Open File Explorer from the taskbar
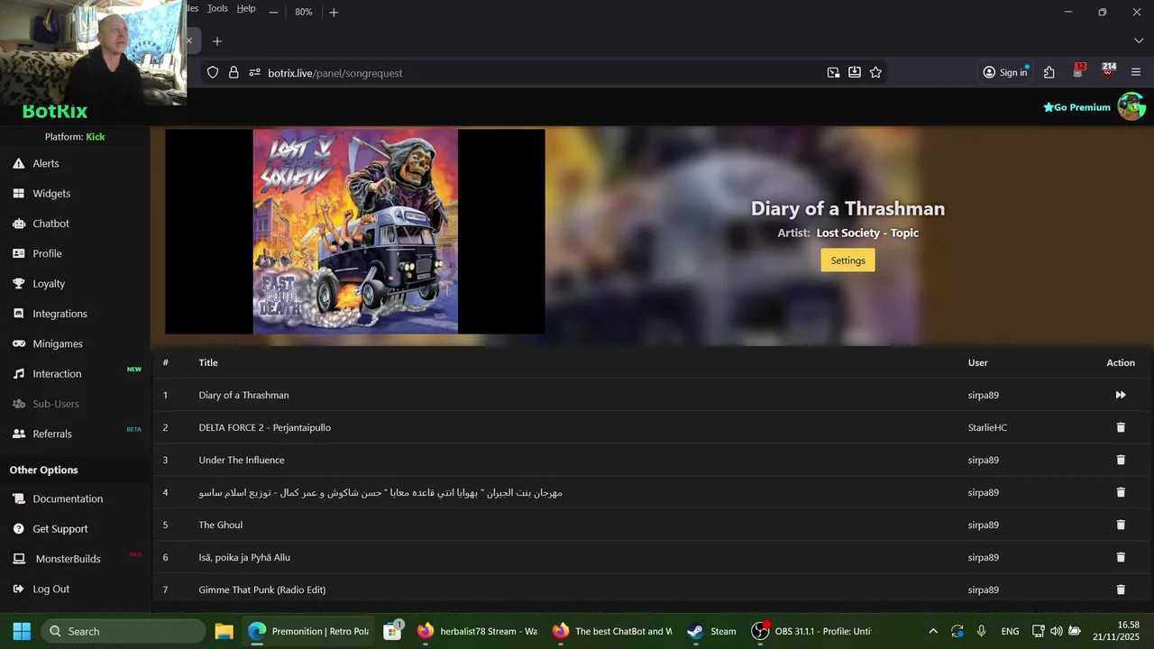The height and width of the screenshot is (649, 1154). tap(224, 631)
